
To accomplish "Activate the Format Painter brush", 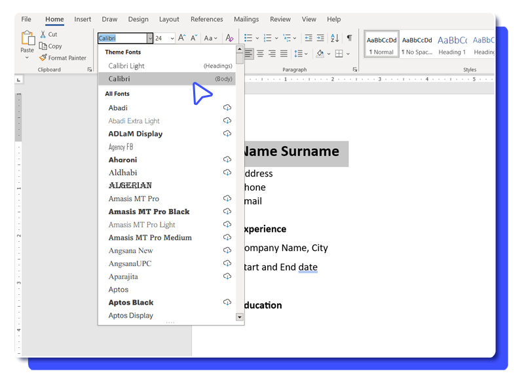I will coord(43,58).
